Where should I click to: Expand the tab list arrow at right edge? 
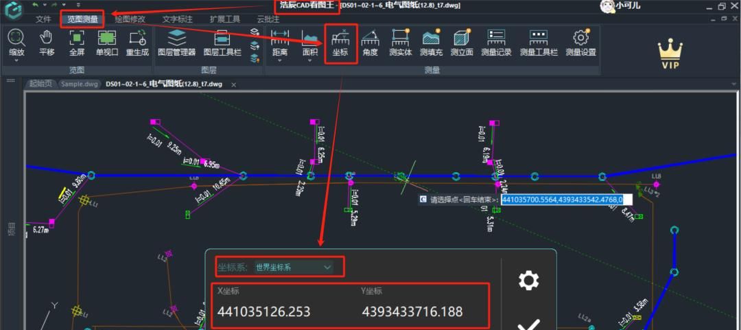733,84
